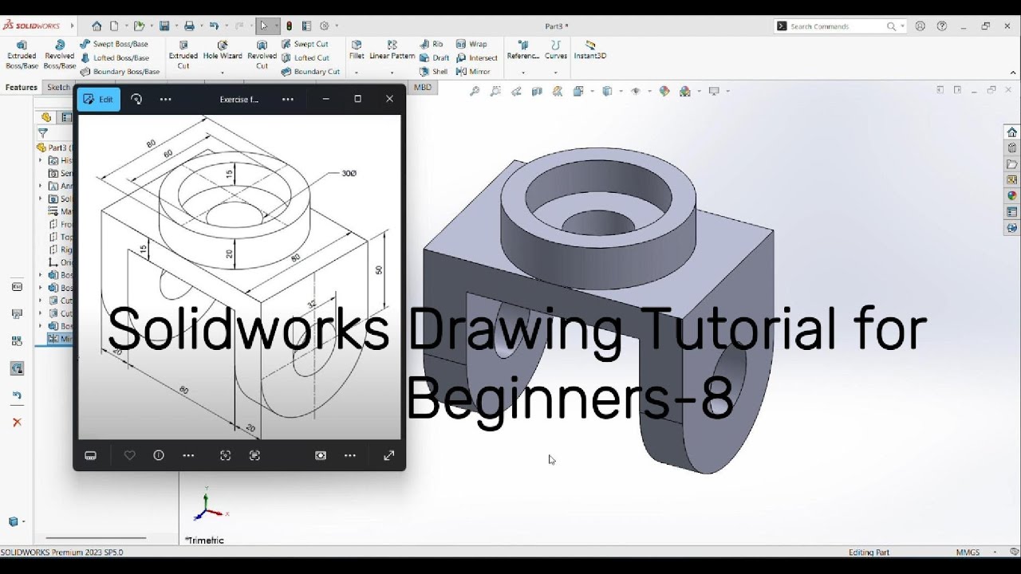Select the Hole Wizard tool
Image resolution: width=1021 pixels, height=574 pixels.
pos(223,50)
